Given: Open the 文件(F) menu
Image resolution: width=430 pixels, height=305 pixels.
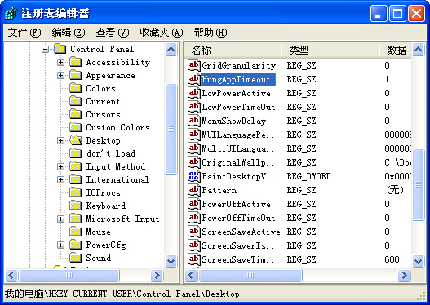Looking at the screenshot, I should (24, 33).
